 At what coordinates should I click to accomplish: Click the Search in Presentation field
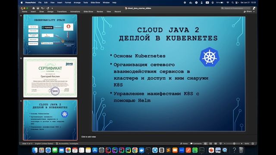point(236,8)
